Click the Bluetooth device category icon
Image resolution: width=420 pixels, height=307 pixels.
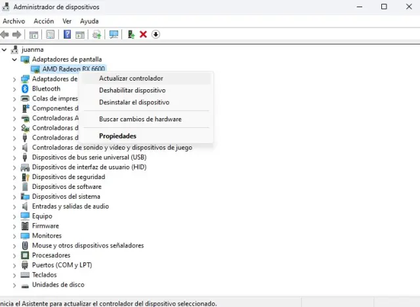pos(25,89)
